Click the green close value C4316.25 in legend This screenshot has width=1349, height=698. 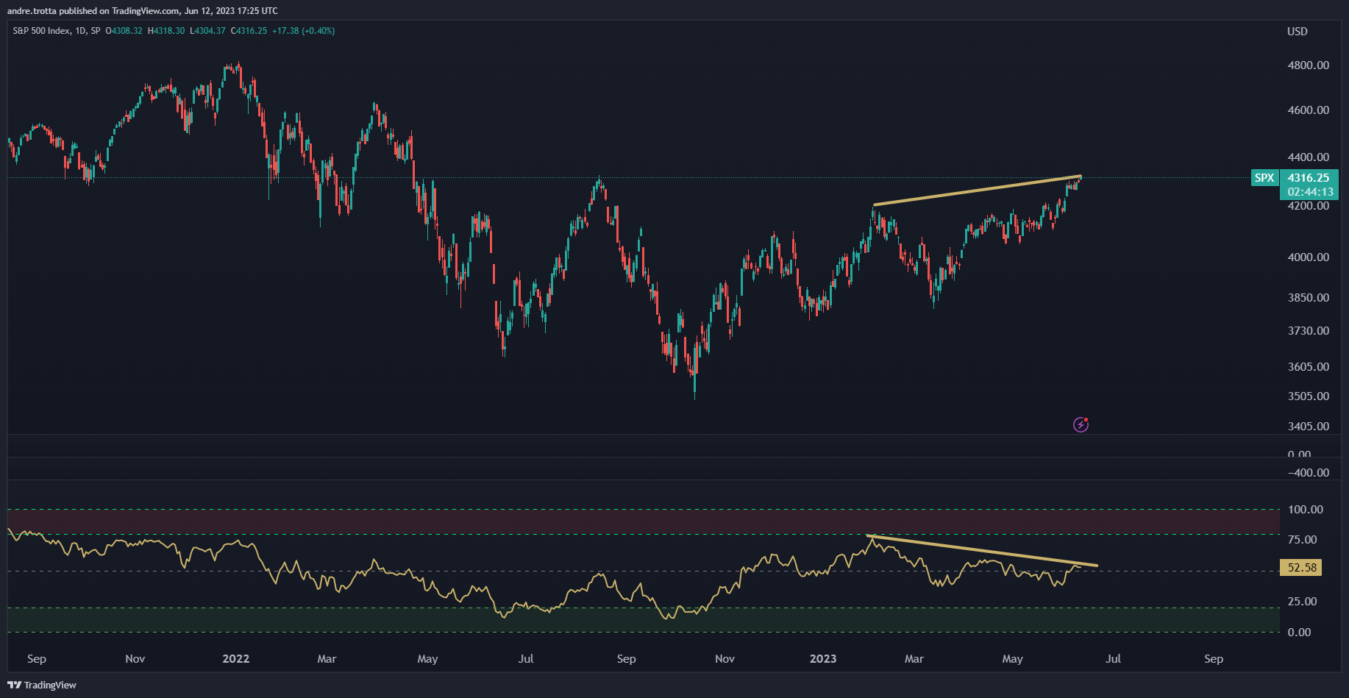click(249, 31)
